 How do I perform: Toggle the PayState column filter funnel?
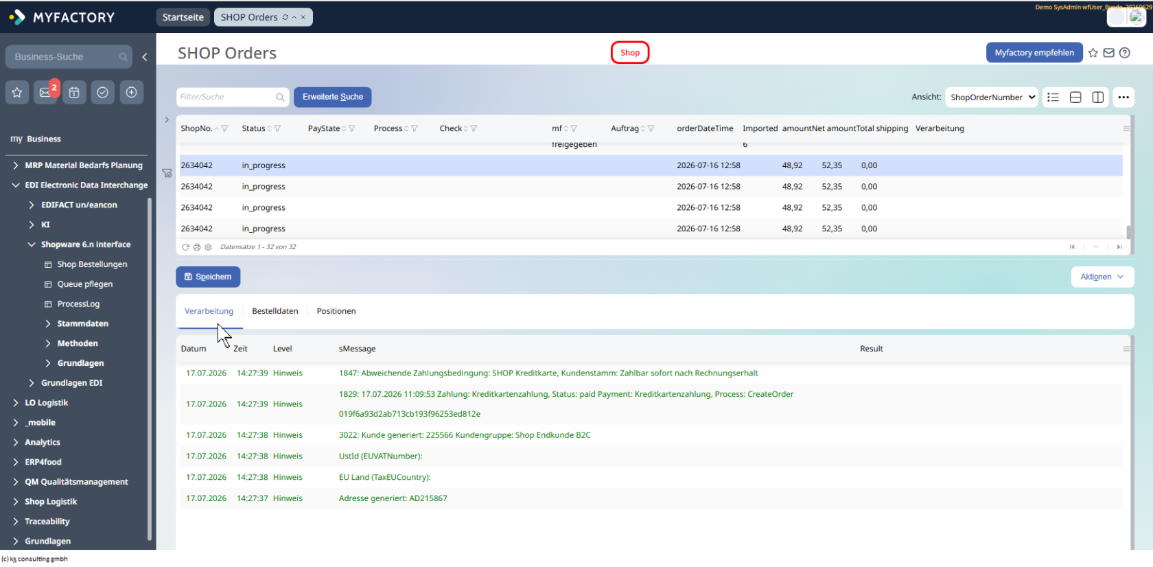click(x=352, y=128)
